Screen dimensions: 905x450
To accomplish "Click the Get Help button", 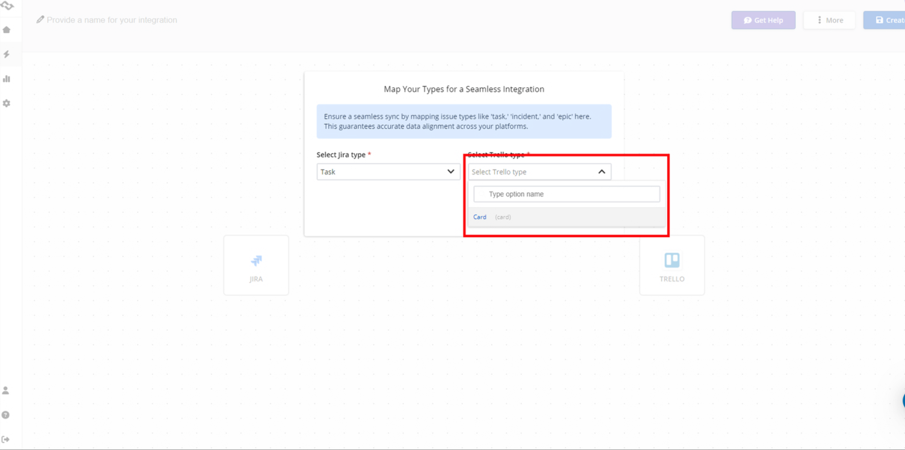I will pyautogui.click(x=763, y=20).
